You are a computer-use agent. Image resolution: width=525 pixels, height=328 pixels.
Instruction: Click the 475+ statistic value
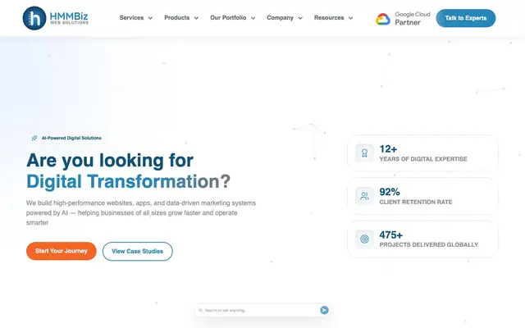coord(390,235)
